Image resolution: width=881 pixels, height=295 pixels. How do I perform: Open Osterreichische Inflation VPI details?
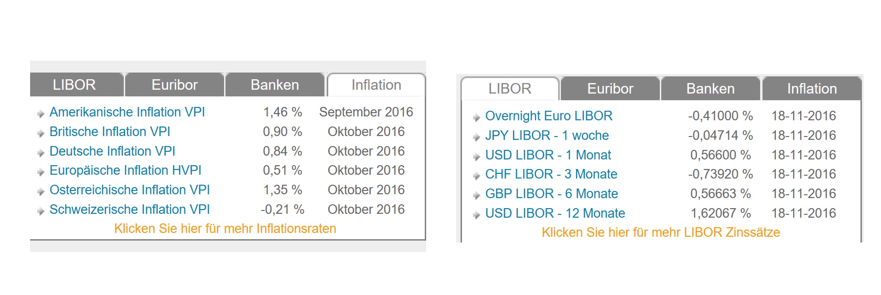(129, 190)
